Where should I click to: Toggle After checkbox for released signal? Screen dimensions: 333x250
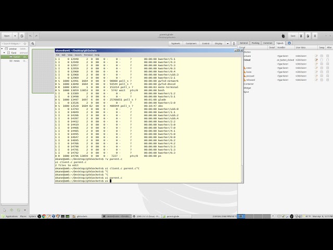[x=327, y=80]
